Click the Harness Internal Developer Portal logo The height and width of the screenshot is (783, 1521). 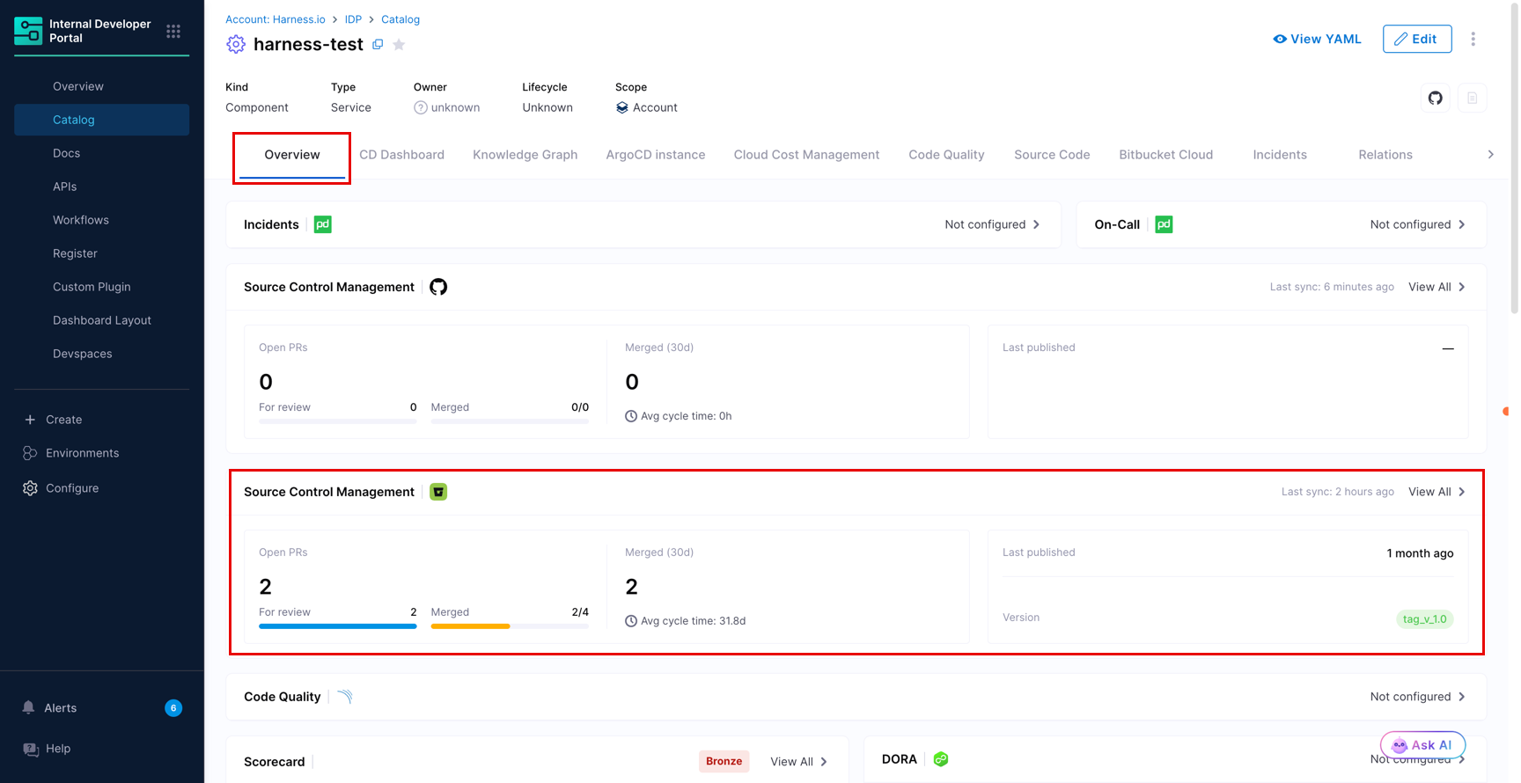[28, 31]
